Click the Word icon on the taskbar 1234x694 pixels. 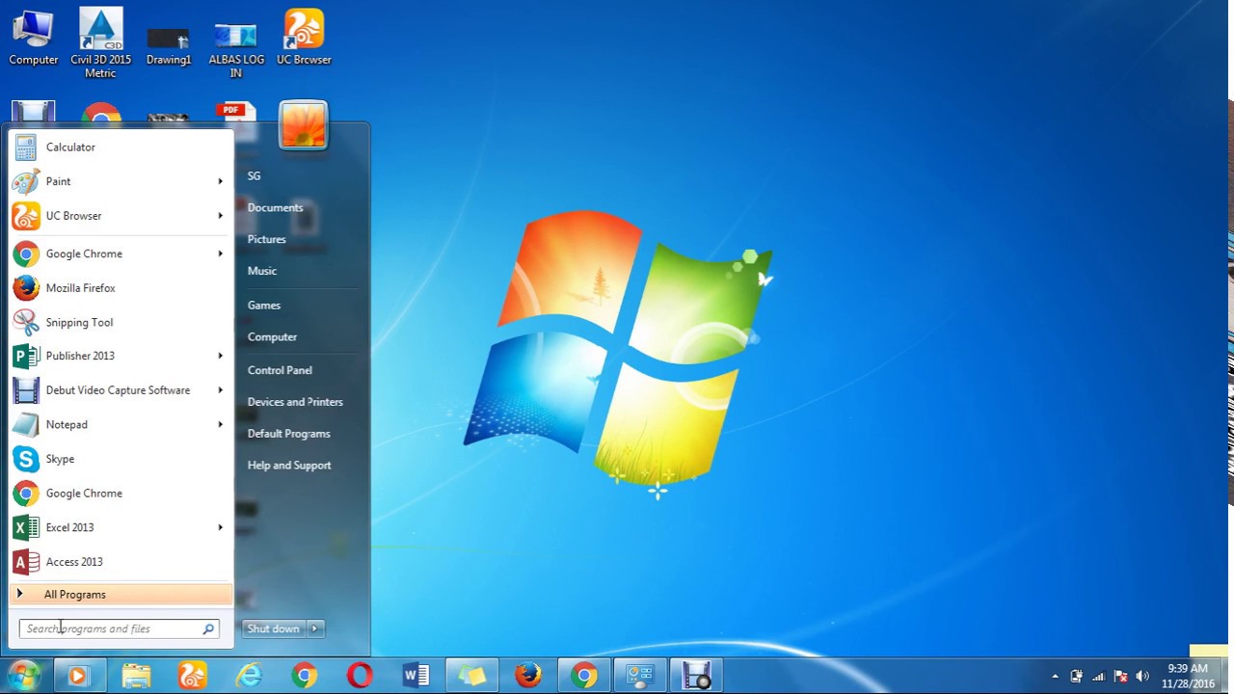pos(416,675)
